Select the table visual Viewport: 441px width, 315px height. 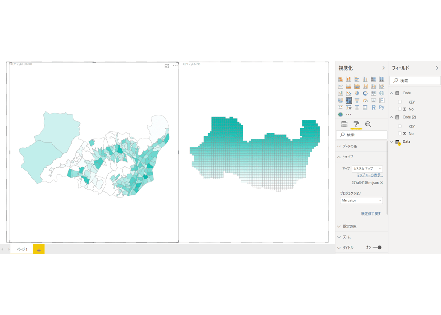357,107
